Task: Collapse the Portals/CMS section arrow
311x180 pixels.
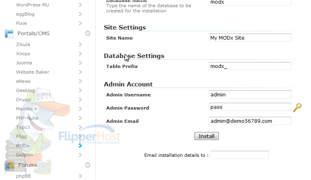Action: [88, 33]
